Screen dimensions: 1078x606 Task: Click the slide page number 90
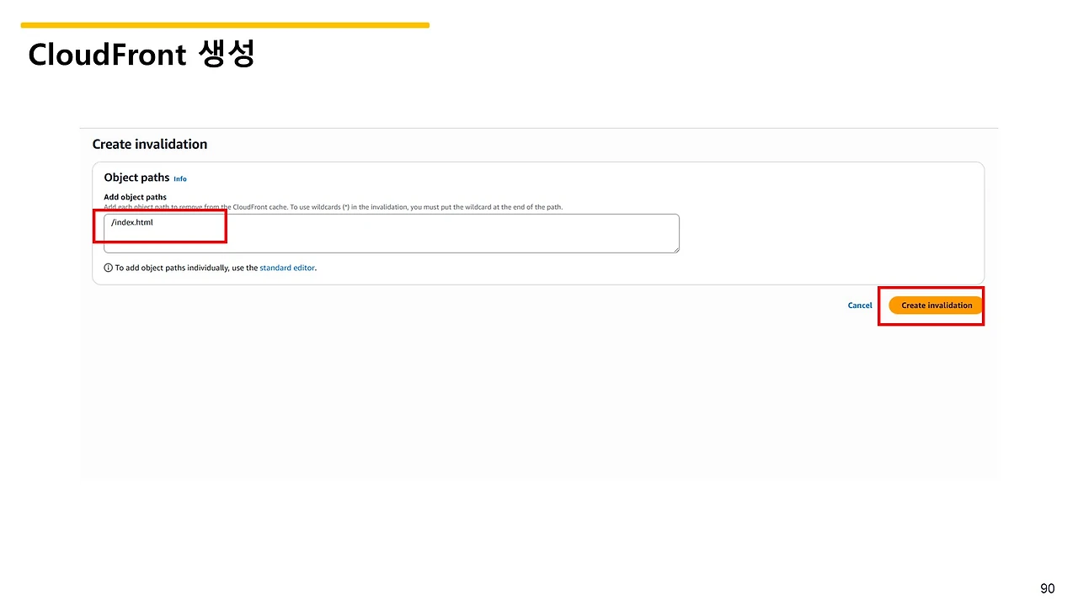[1048, 588]
